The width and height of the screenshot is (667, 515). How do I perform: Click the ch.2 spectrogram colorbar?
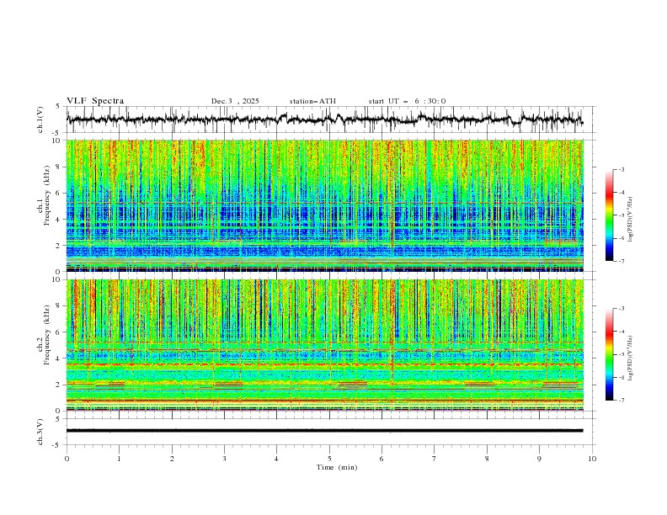[x=609, y=354]
